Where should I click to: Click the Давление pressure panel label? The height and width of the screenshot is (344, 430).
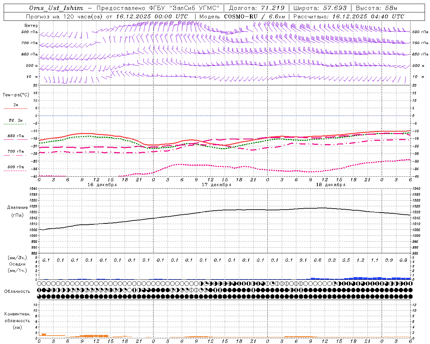pyautogui.click(x=17, y=208)
